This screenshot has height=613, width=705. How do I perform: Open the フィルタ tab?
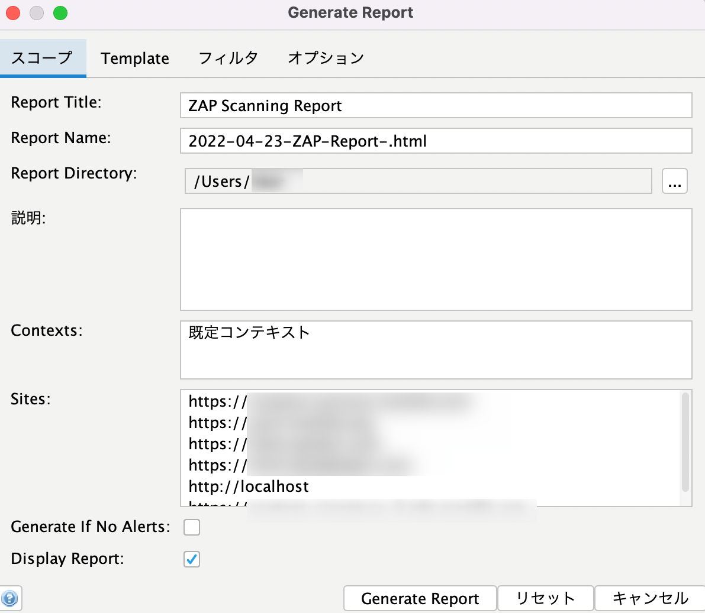[x=228, y=59]
